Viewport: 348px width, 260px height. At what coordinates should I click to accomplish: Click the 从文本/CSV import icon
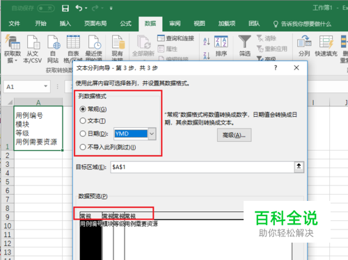pyautogui.click(x=33, y=49)
